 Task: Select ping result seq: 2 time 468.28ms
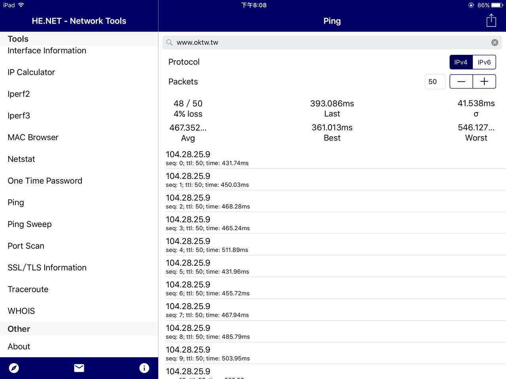(332, 201)
